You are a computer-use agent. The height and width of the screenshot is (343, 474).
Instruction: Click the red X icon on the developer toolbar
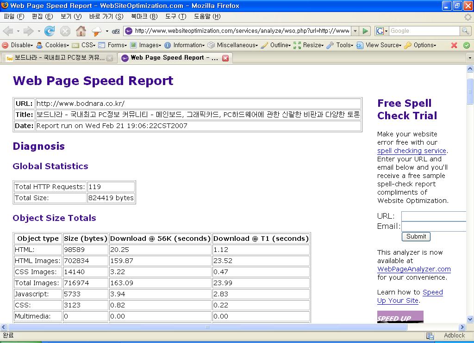(454, 45)
